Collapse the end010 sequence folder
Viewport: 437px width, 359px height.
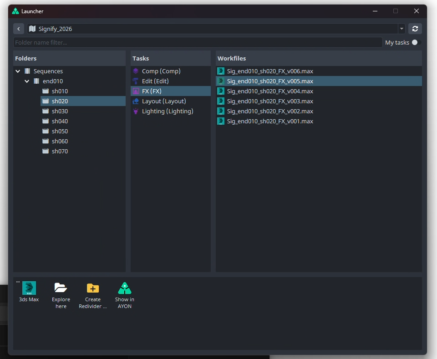click(x=27, y=81)
